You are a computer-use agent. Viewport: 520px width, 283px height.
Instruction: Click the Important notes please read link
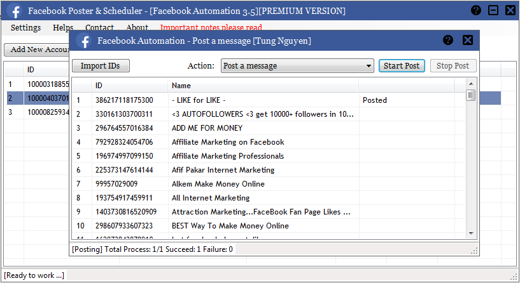point(211,28)
